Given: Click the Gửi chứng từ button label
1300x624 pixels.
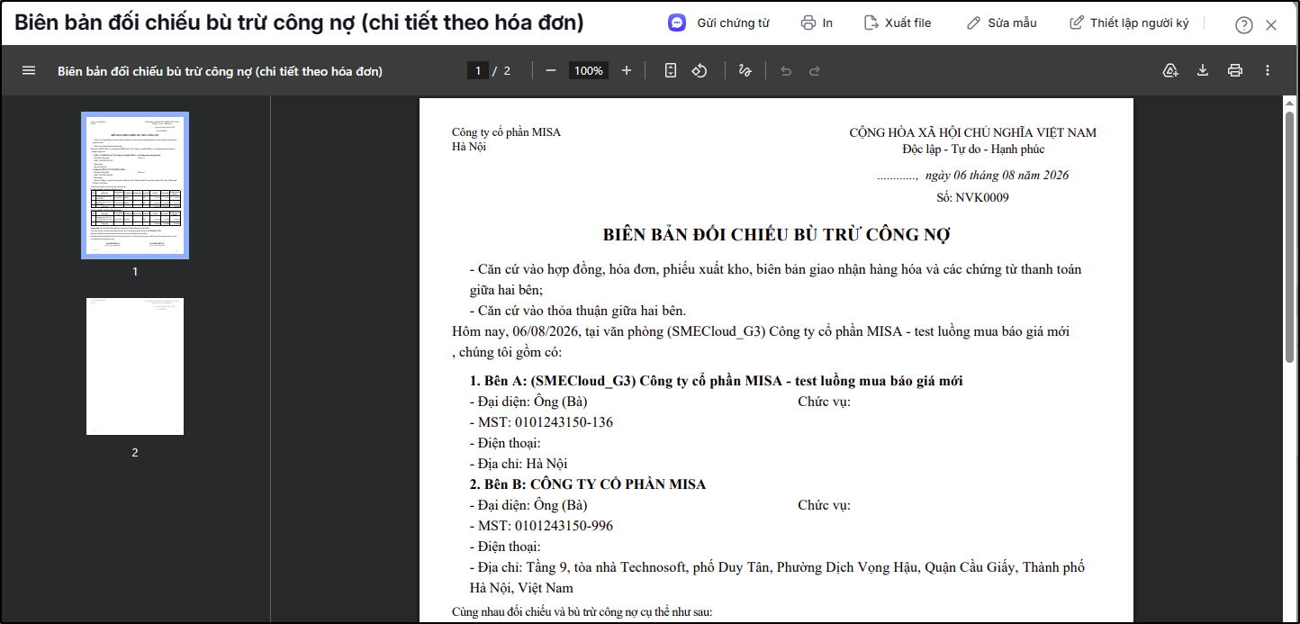Looking at the screenshot, I should (733, 23).
